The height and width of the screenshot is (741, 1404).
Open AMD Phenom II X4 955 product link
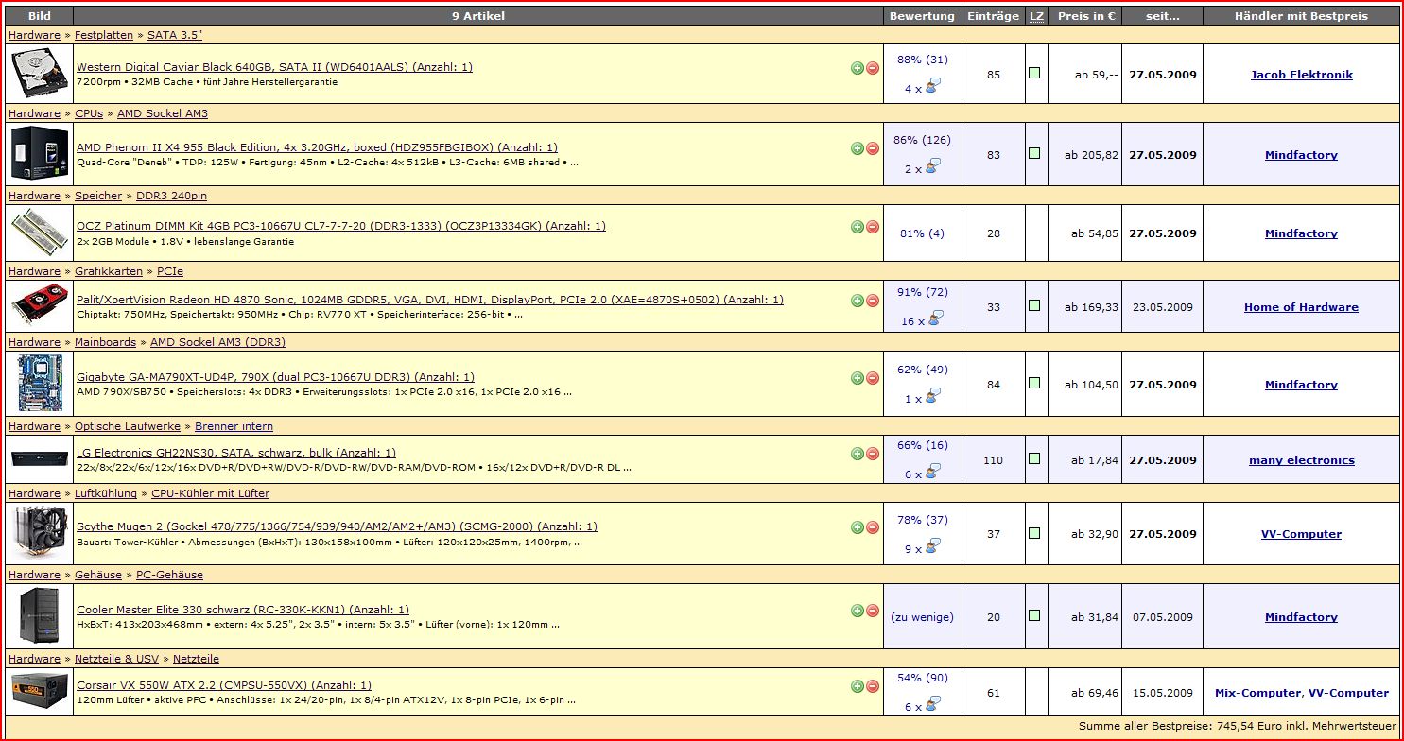coord(317,147)
